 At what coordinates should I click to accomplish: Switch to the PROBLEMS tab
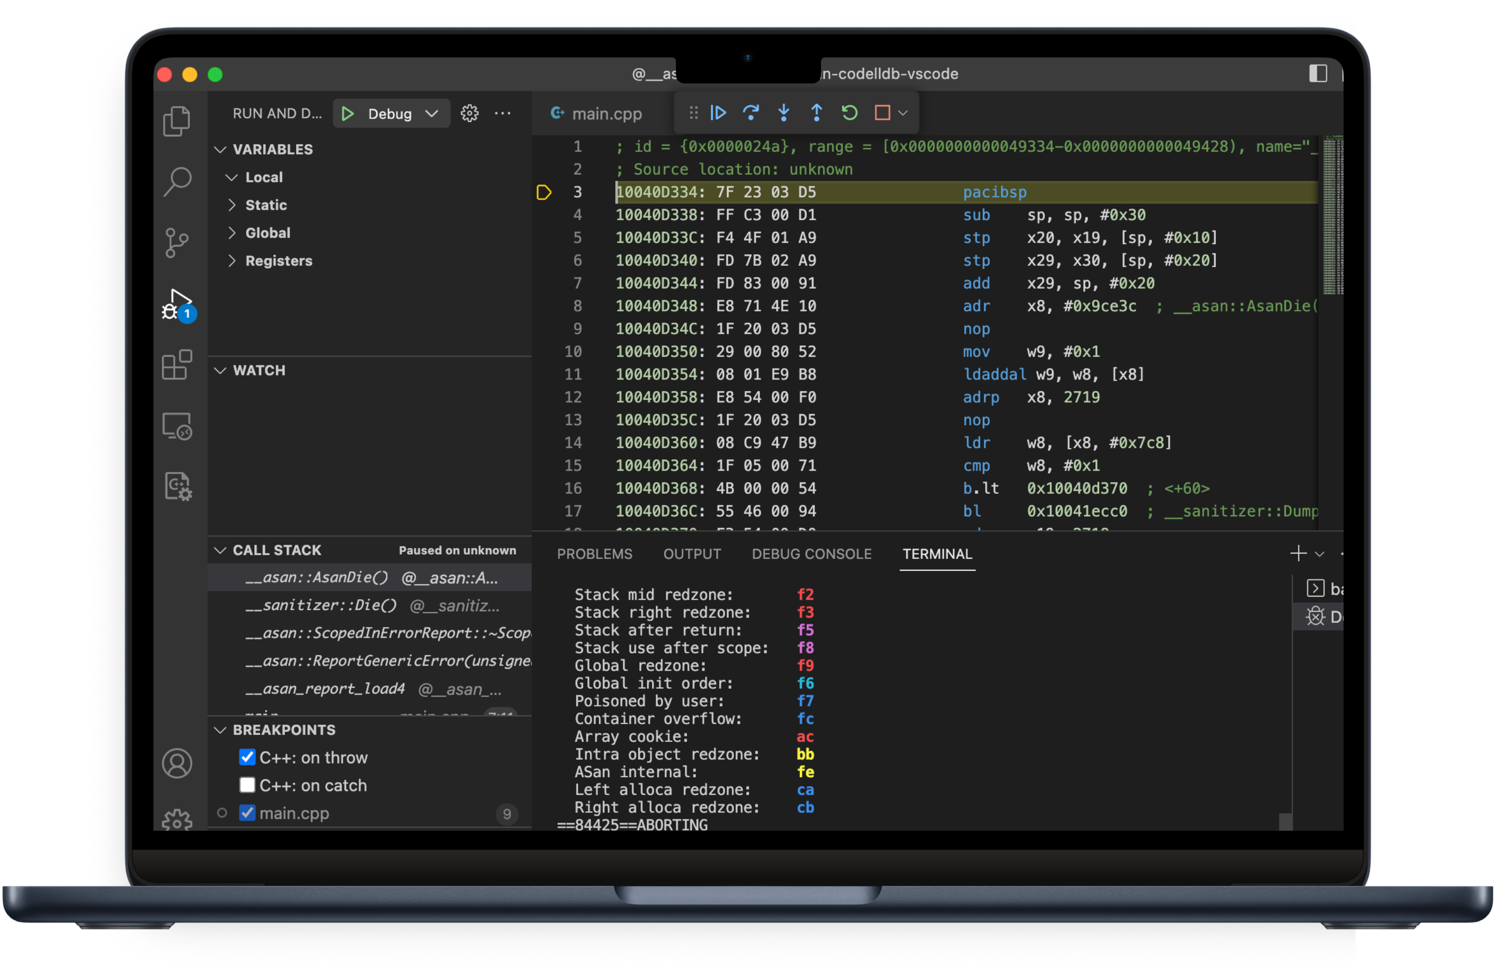[595, 554]
